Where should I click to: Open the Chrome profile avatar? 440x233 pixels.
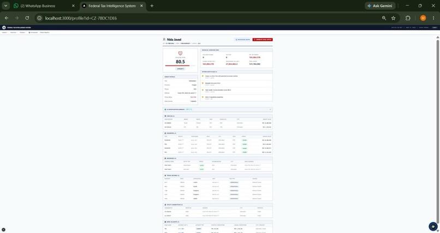(x=423, y=18)
